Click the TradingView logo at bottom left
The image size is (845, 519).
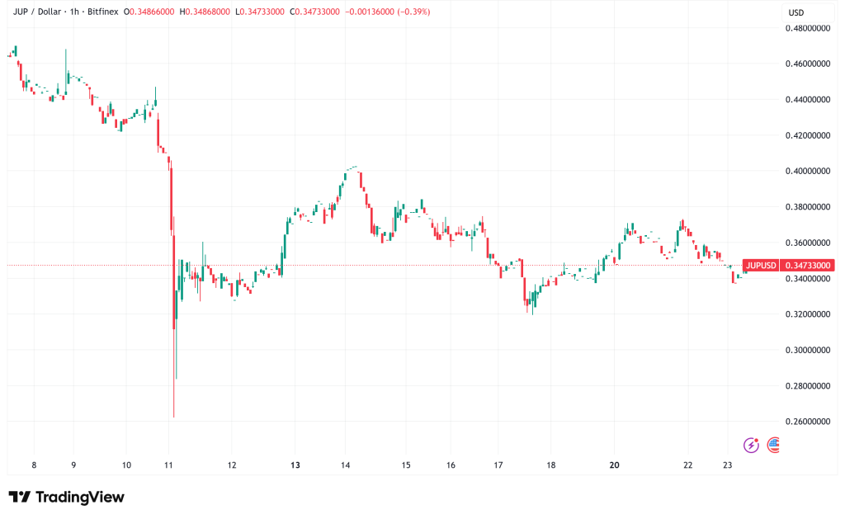point(66,497)
